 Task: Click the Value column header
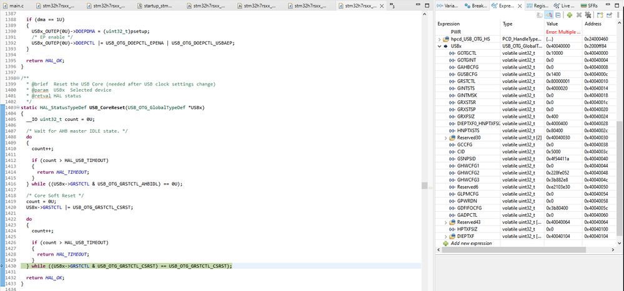coord(563,24)
